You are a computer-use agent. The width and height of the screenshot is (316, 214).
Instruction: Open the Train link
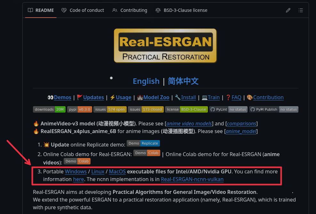(x=214, y=98)
